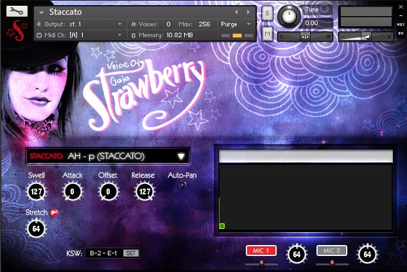
Task: Click the MIC 1 pan slider
Action: 262,264
